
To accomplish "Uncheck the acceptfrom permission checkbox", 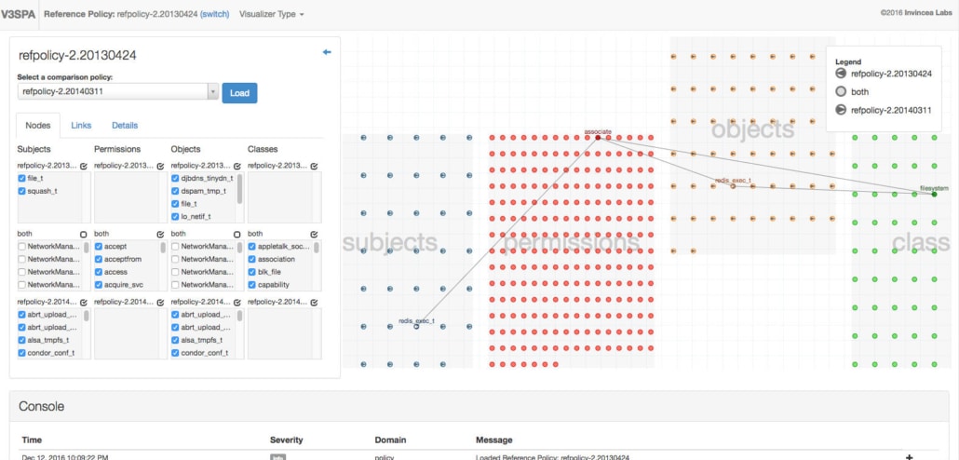I will pyautogui.click(x=99, y=259).
